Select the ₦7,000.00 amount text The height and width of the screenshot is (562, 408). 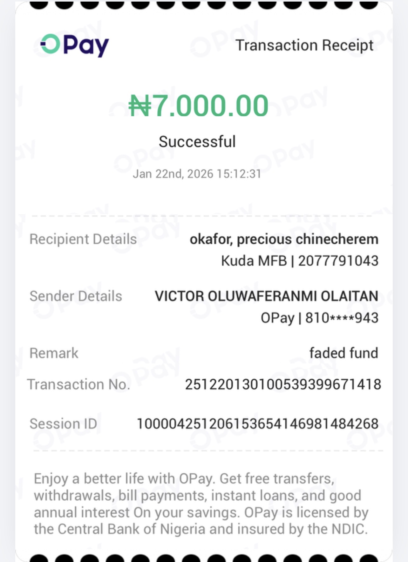click(199, 105)
